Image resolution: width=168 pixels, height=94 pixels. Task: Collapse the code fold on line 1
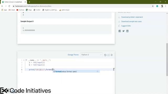click(x=24, y=60)
